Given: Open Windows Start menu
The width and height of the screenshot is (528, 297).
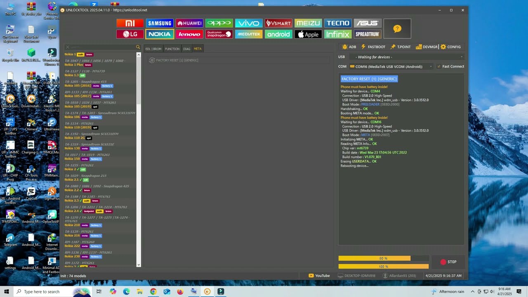Looking at the screenshot, I should coord(7,292).
